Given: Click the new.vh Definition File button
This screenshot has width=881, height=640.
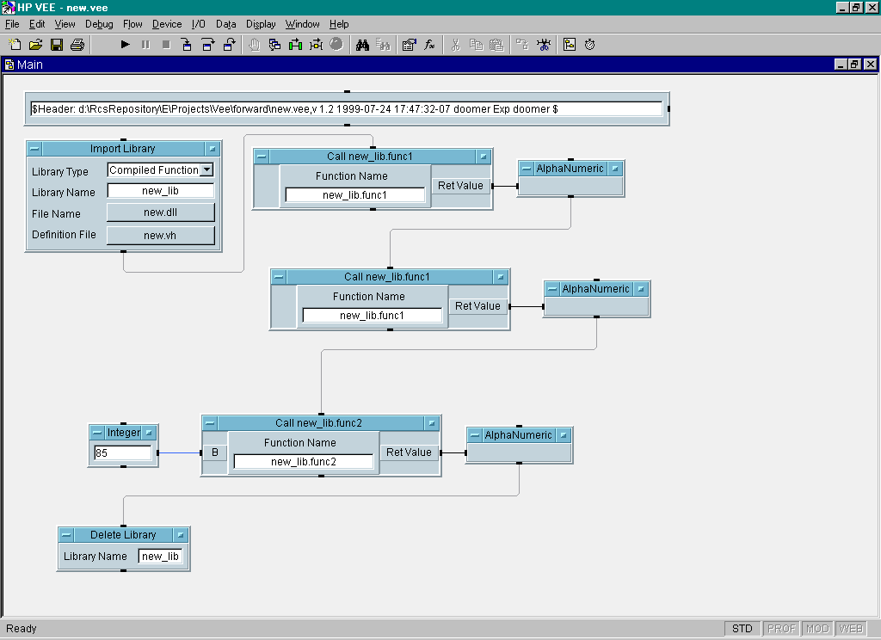Looking at the screenshot, I should tap(160, 235).
